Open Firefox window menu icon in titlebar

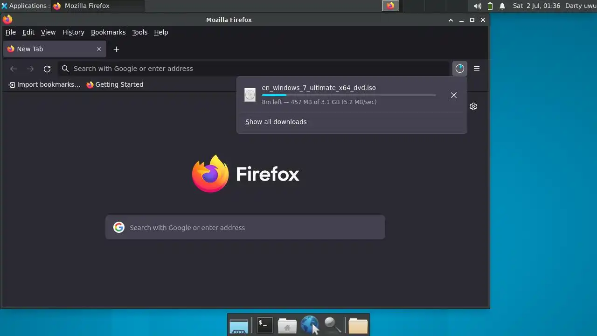(7, 20)
